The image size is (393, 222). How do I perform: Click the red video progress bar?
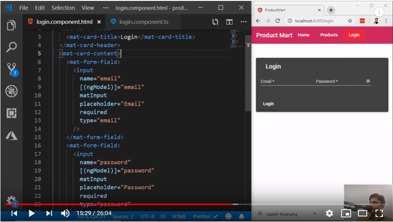click(x=120, y=204)
